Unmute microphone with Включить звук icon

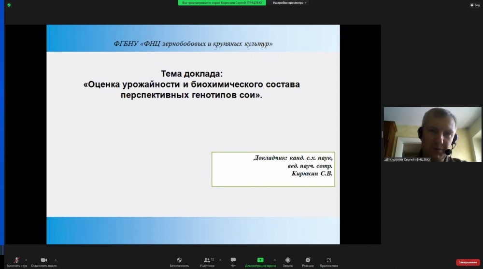point(16,260)
